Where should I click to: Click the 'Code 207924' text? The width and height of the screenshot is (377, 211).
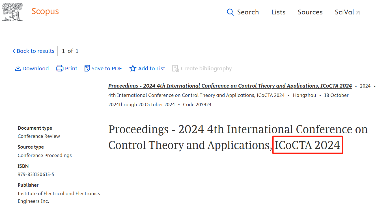197,105
